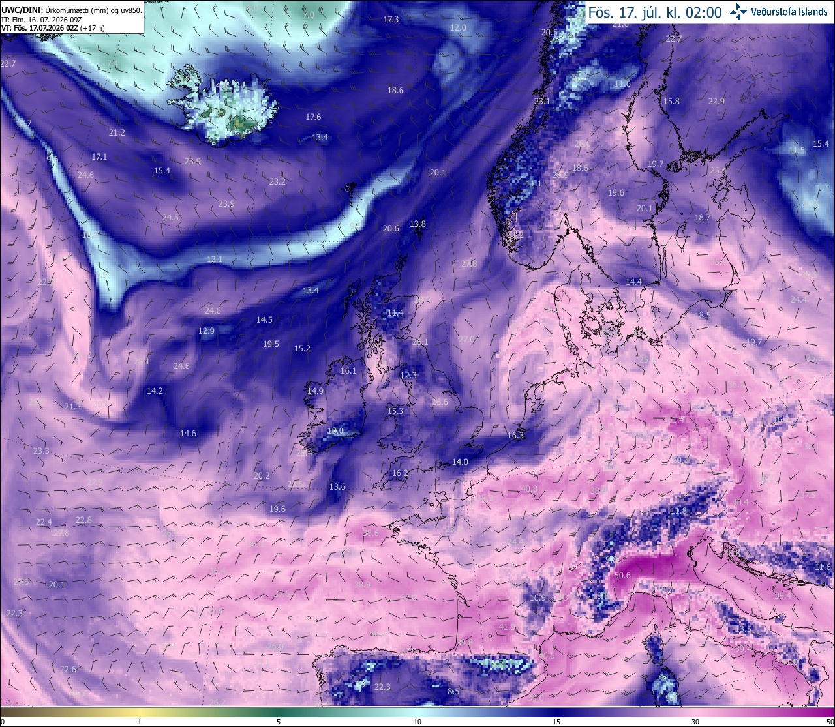Click the 11.8 value over the Alps
This screenshot has height=727, width=835.
click(x=679, y=511)
